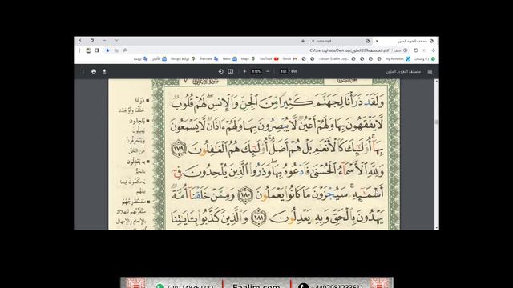Open the الأخبار bookmark
513x288 pixels.
pos(160,58)
